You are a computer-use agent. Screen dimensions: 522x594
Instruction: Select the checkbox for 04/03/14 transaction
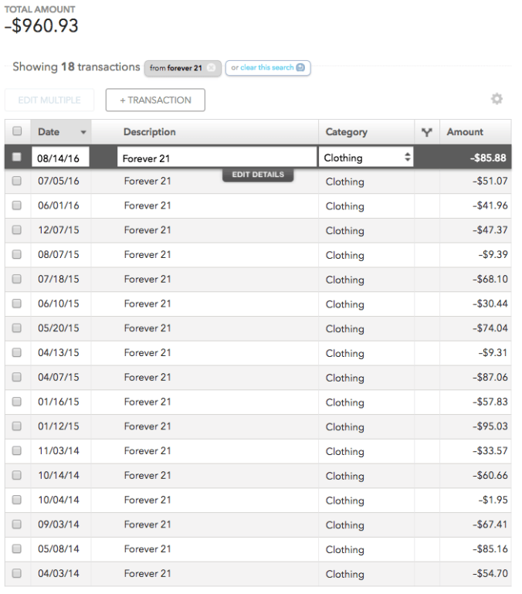click(17, 573)
